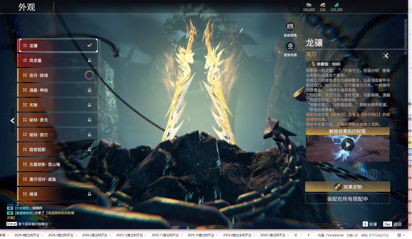
Task: Click the silver currency icon showing 103,823
Action: [309, 5]
